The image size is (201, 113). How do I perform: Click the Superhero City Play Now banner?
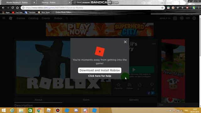coord(100,30)
